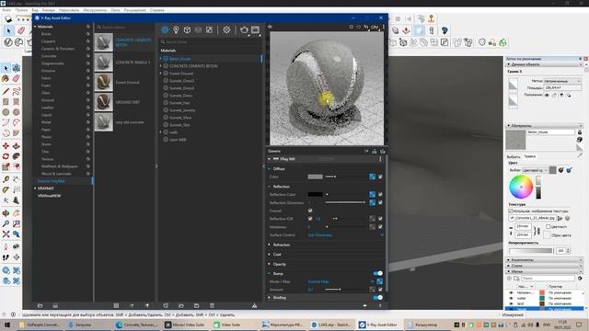Toggle Reflection IOR checkbox
The height and width of the screenshot is (331, 589).
310,219
